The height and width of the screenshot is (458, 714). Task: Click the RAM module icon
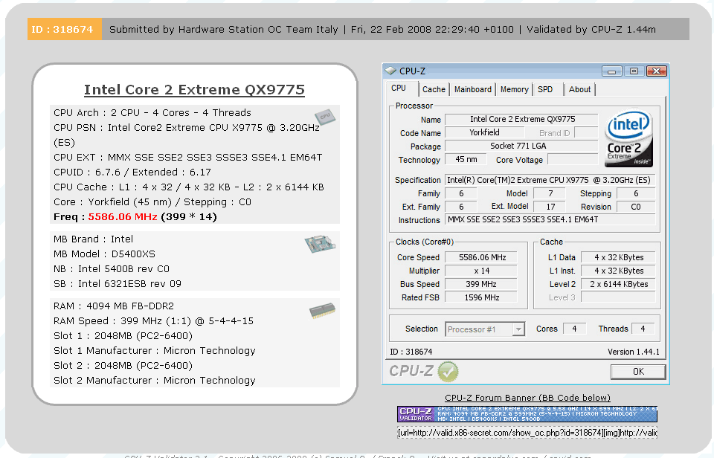[322, 311]
